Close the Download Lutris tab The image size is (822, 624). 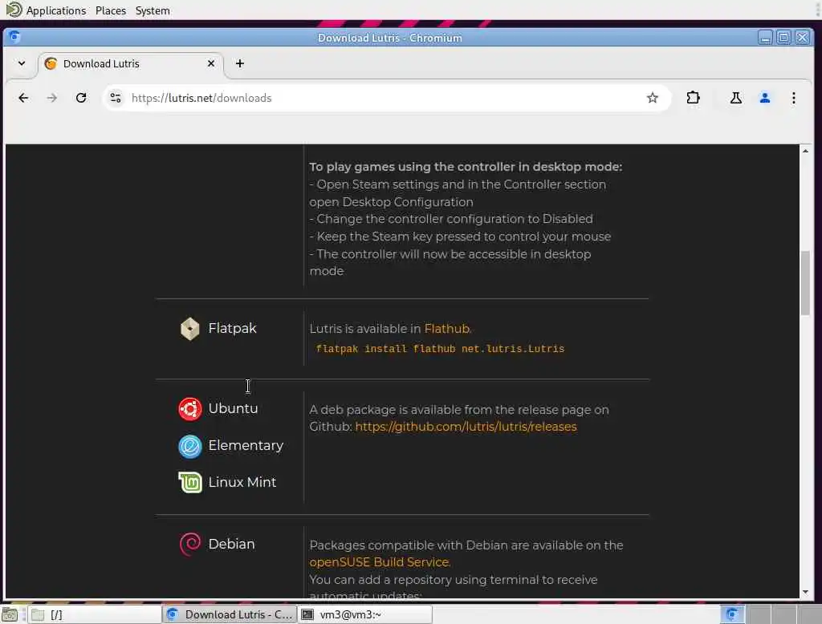pyautogui.click(x=211, y=63)
